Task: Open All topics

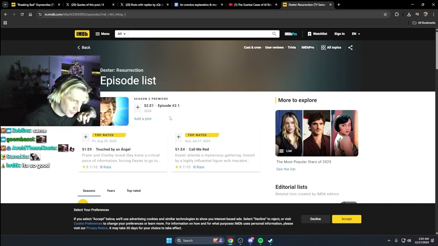Action: coord(331,47)
